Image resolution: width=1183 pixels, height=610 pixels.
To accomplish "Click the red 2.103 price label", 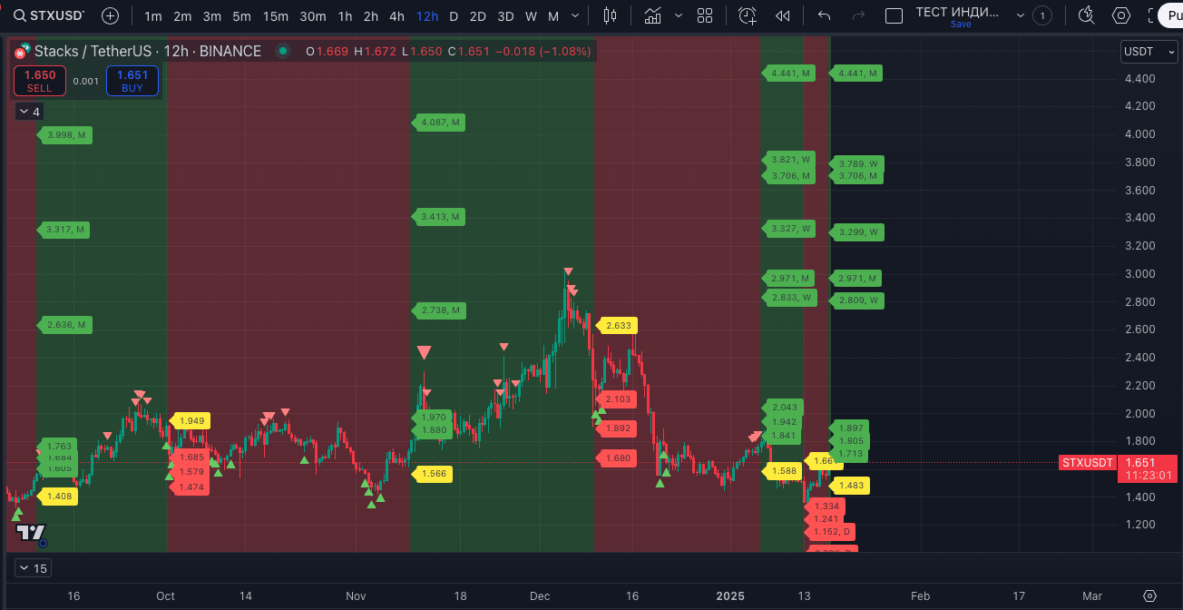I will click(615, 399).
